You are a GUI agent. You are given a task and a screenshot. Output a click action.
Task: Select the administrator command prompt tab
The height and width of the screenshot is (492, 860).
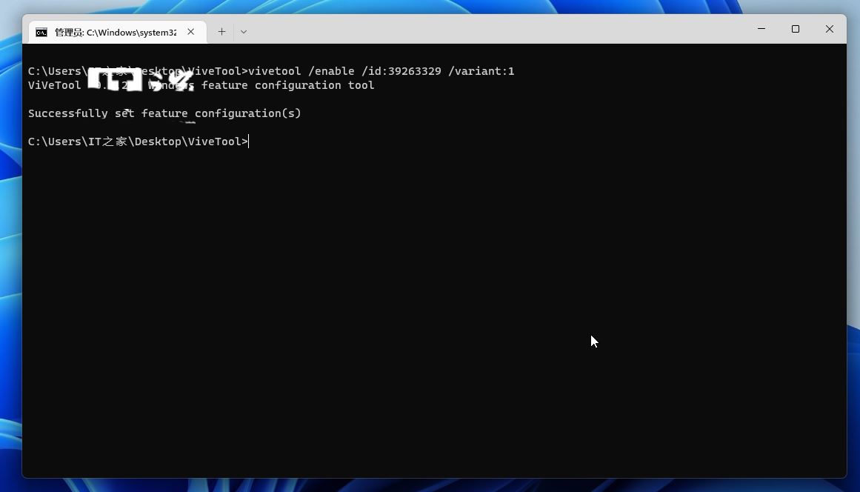[117, 32]
